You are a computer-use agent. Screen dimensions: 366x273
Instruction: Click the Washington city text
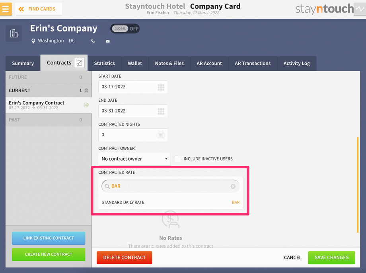[51, 41]
